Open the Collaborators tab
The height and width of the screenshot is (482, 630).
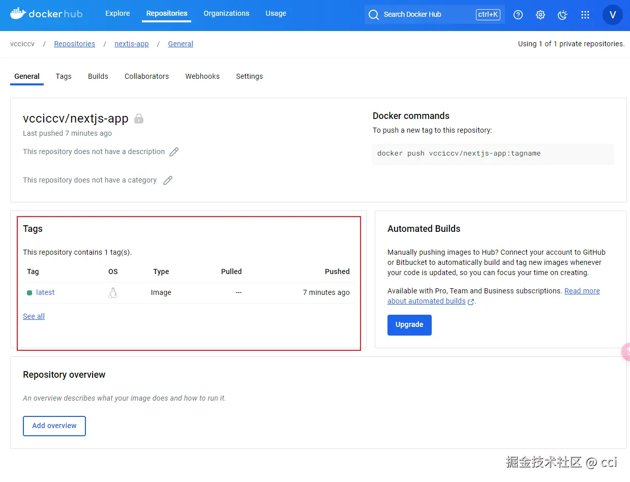tap(146, 76)
